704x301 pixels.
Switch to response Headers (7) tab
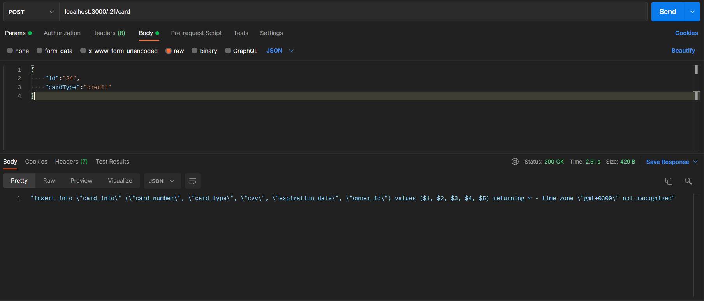(x=71, y=162)
